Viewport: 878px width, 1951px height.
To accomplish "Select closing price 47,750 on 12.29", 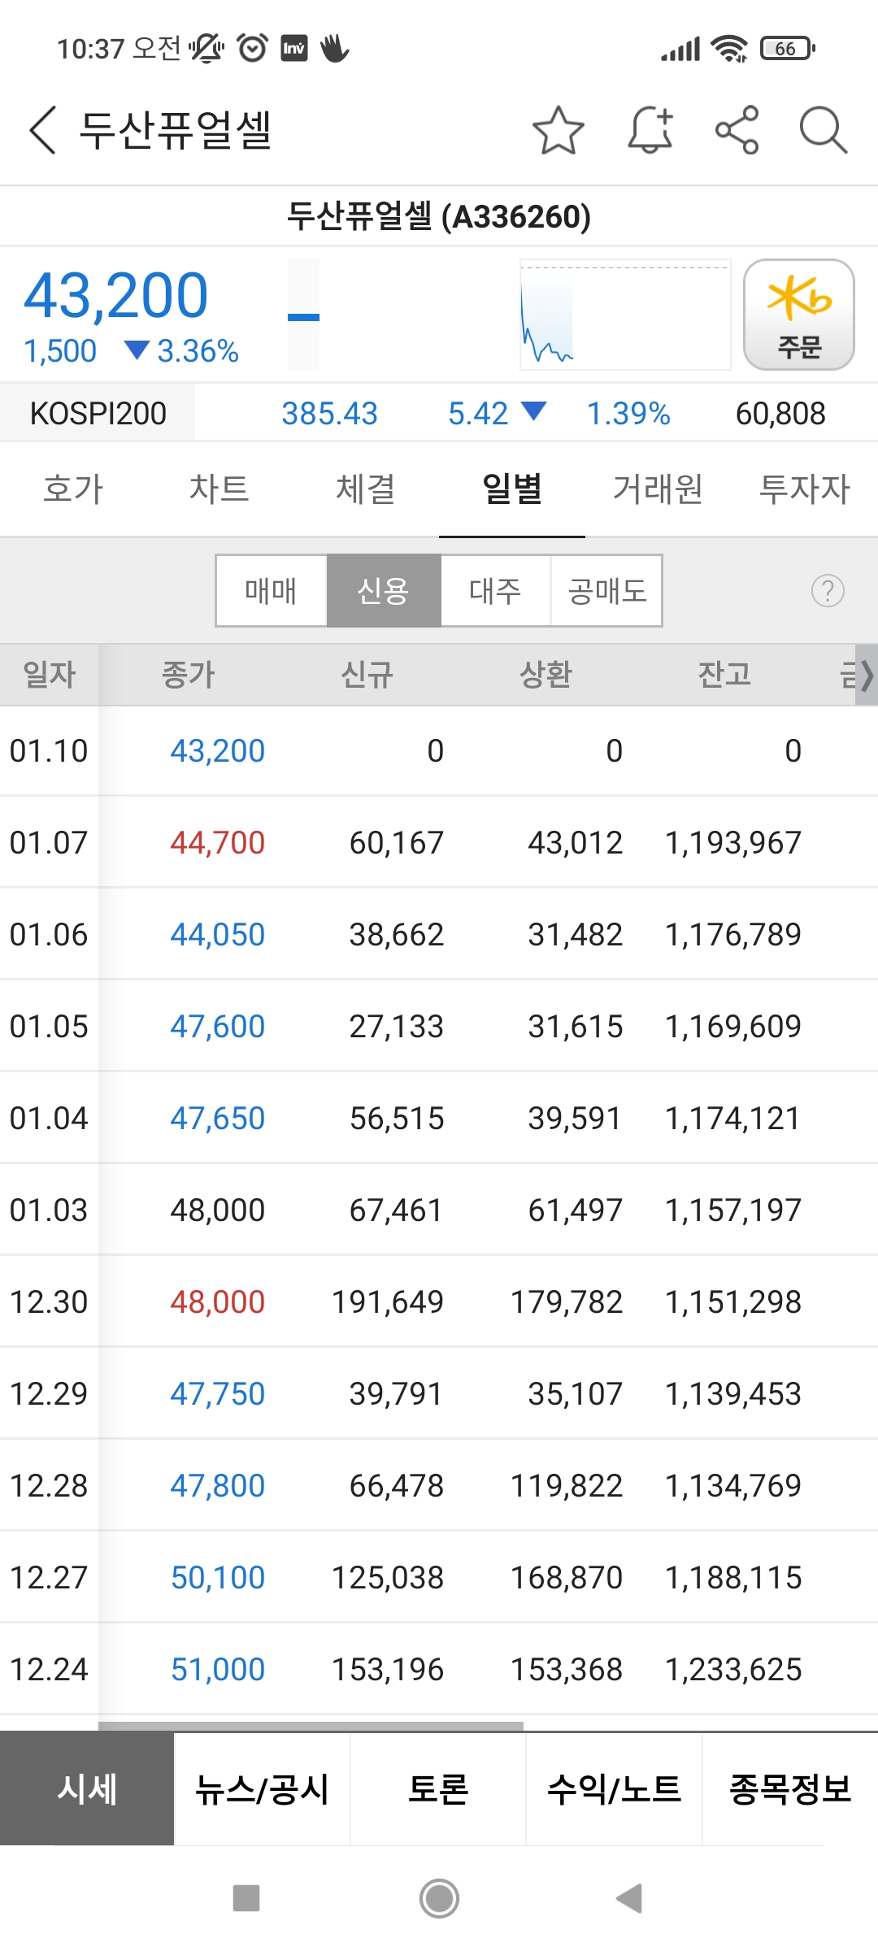I will [x=218, y=1394].
